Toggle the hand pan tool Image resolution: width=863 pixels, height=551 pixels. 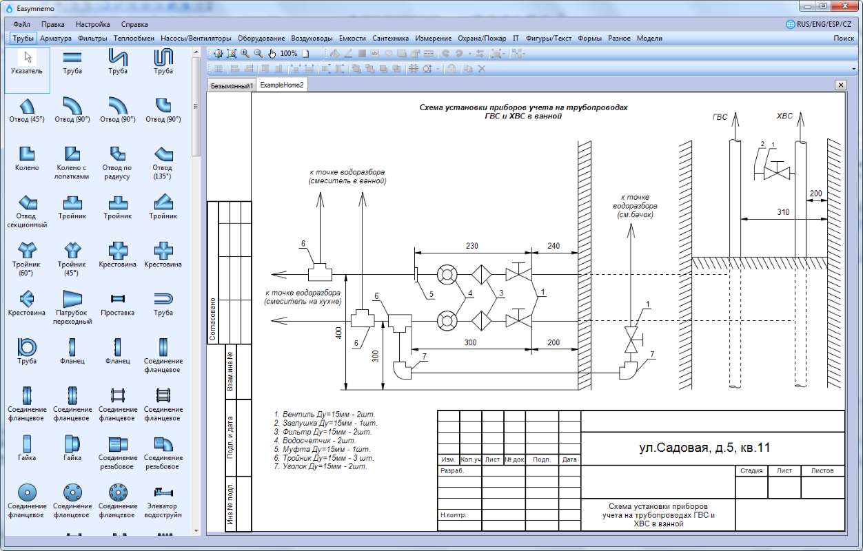(272, 53)
